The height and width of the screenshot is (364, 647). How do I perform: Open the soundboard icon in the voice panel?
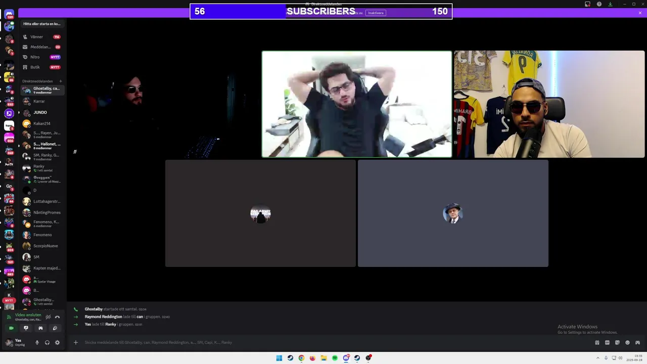55,328
